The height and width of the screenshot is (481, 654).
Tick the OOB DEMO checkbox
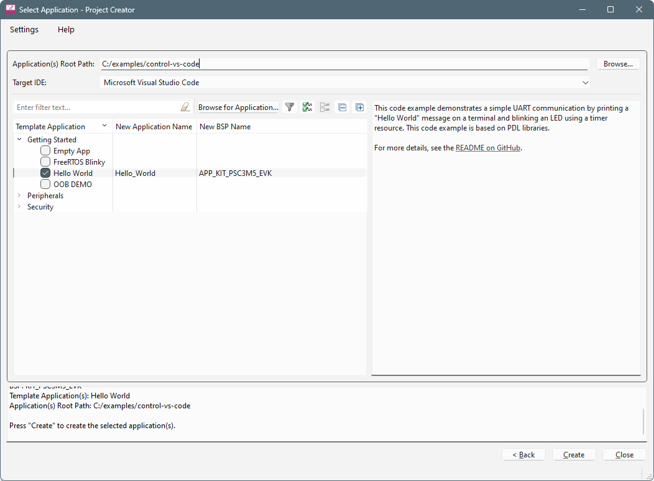pos(45,185)
